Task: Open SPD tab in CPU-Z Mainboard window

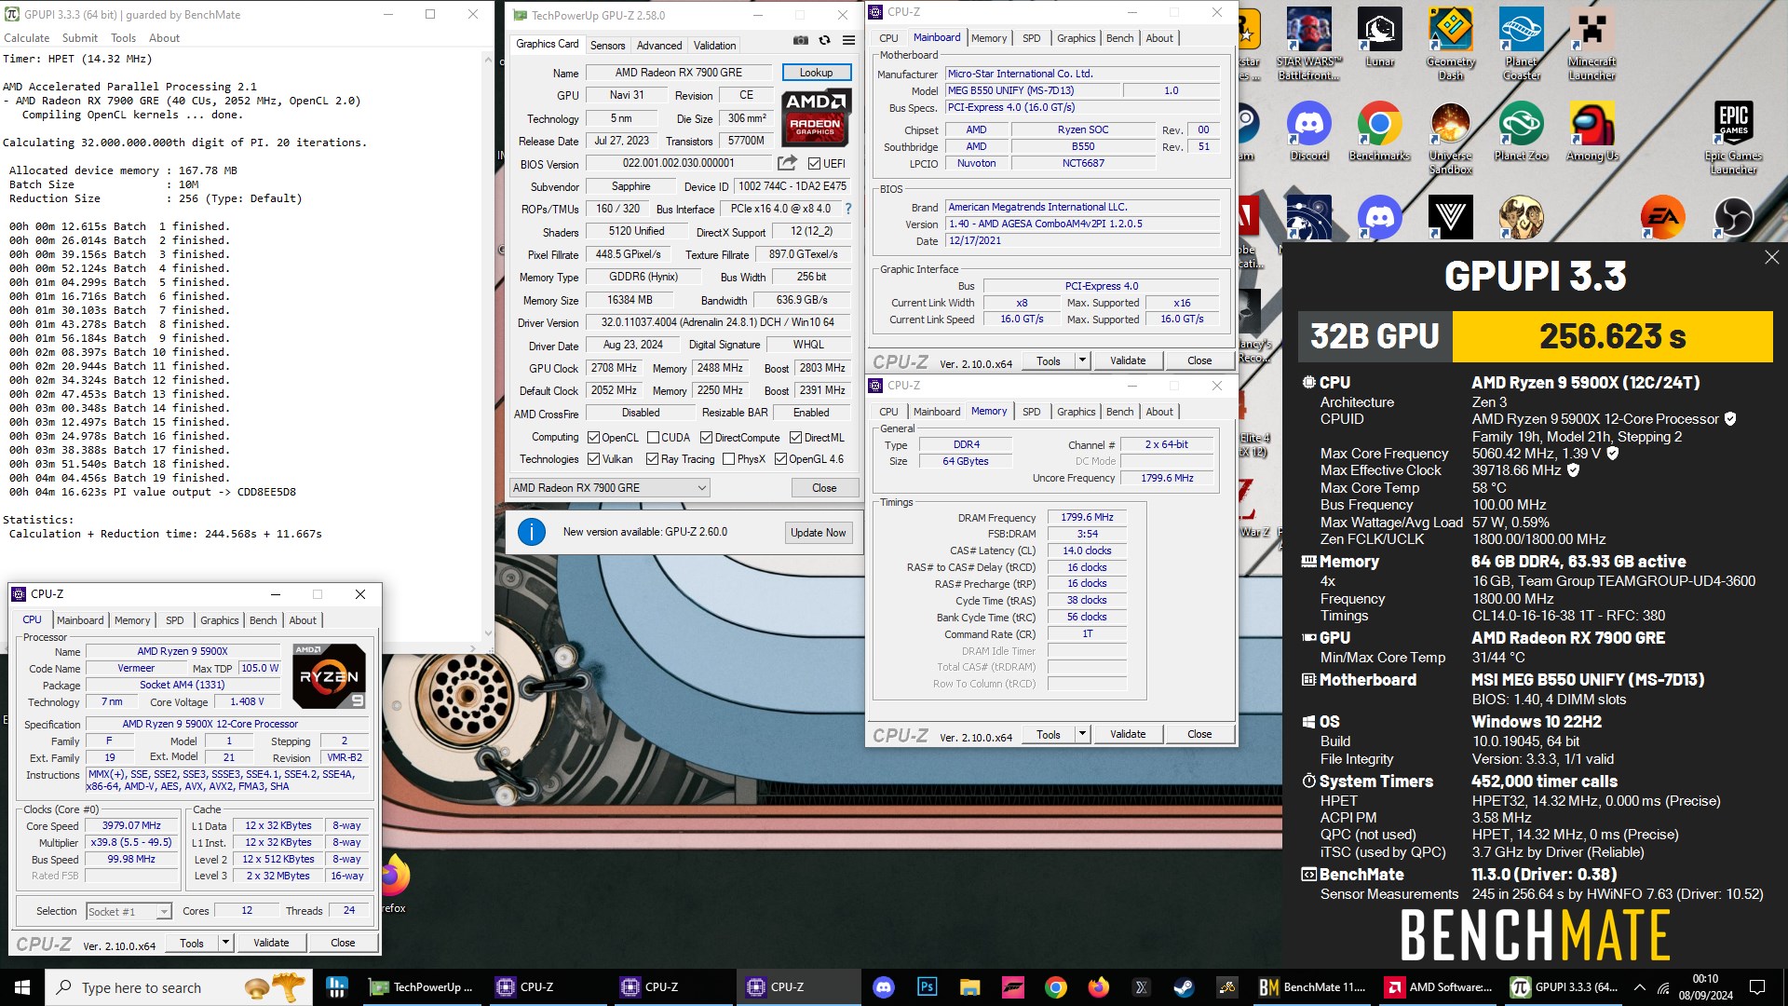Action: tap(1031, 38)
